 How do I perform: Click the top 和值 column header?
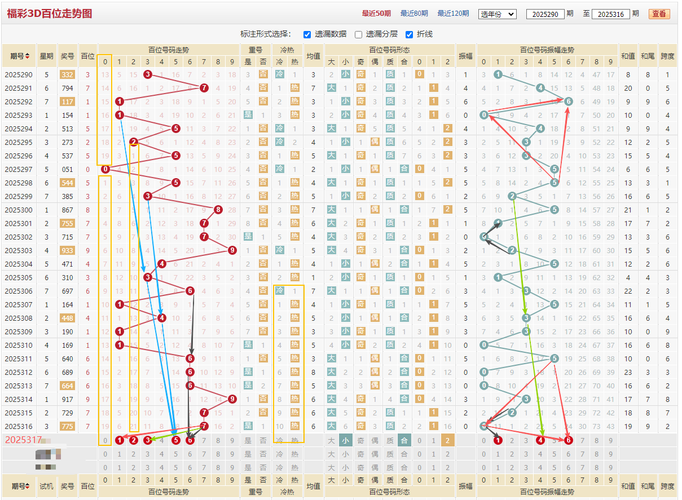(x=628, y=56)
